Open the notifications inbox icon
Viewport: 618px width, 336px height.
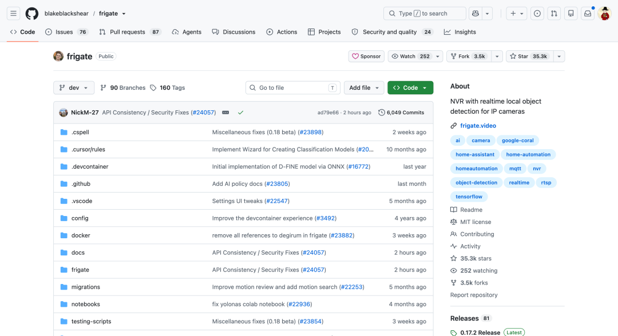pos(588,13)
